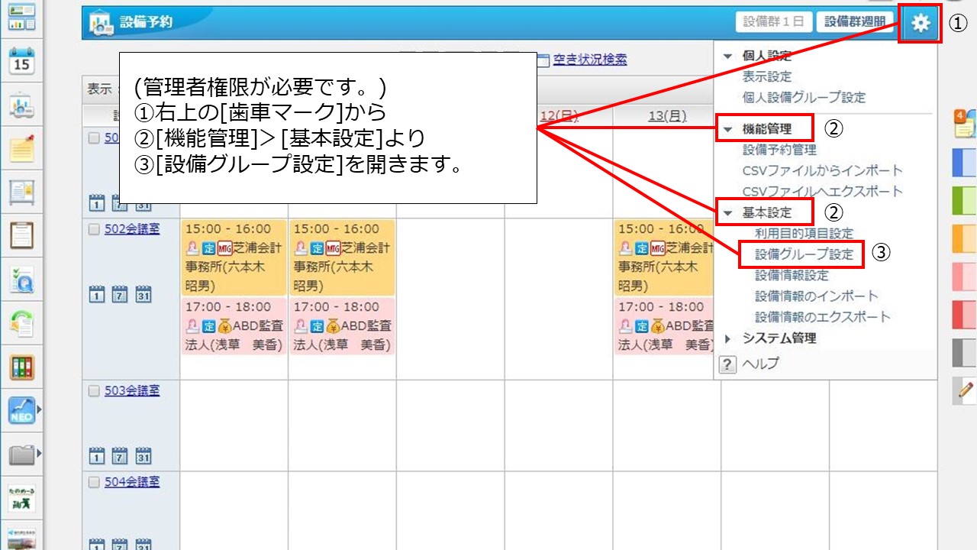Open 個人設備グループ設定 menu item
This screenshot has width=977, height=550.
[x=804, y=97]
